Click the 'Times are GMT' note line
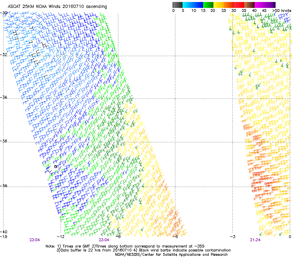This screenshot has height=257, width=293. point(125,246)
